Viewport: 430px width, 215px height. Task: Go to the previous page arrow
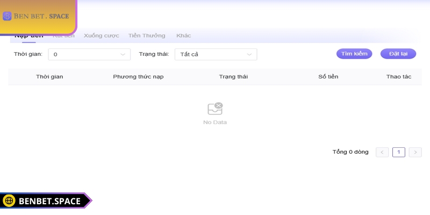coord(382,152)
